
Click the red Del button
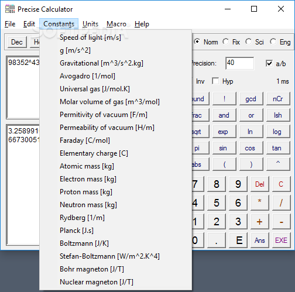click(x=260, y=184)
